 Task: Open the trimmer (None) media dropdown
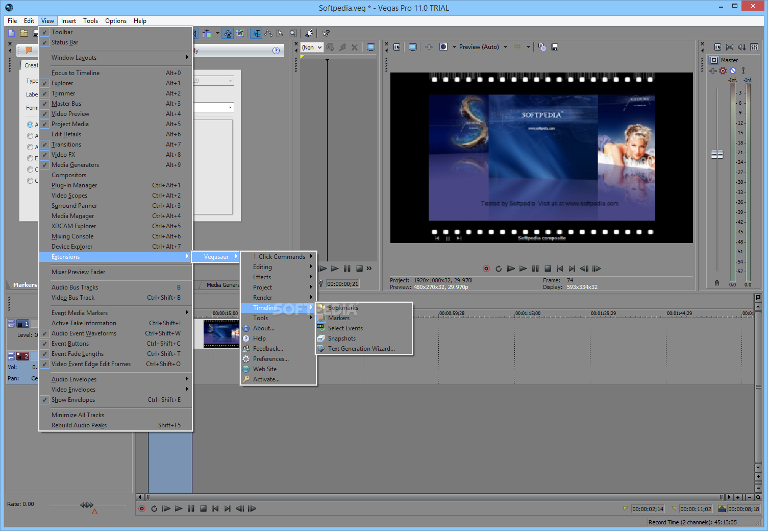pos(312,47)
